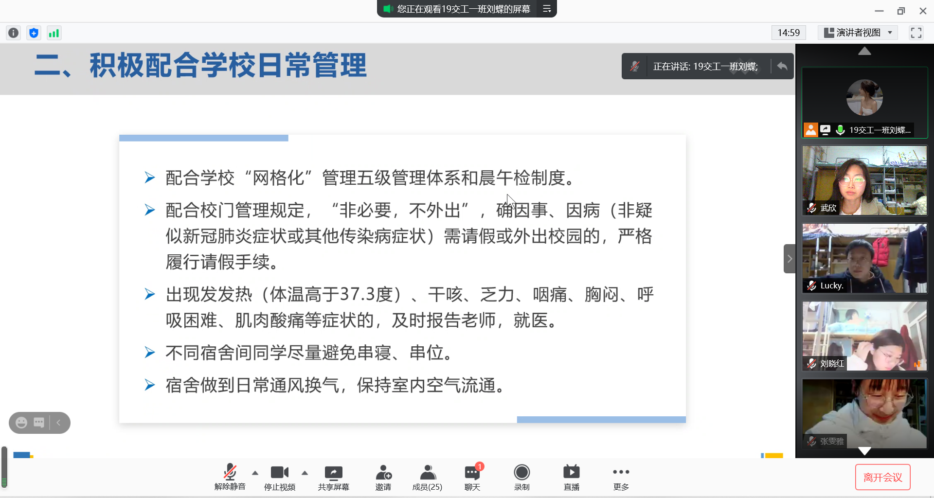The height and width of the screenshot is (498, 934).
Task: Click the Invite (邀请) icon
Action: pos(383,477)
